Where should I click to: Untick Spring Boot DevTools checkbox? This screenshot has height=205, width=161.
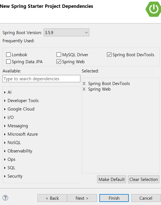[109, 55]
